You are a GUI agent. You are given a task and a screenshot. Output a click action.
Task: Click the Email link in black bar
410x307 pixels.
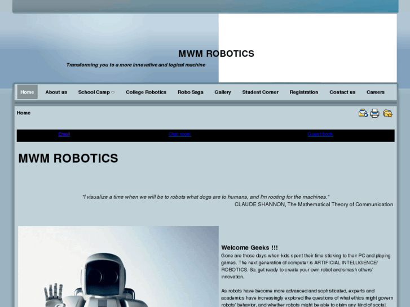pyautogui.click(x=64, y=134)
